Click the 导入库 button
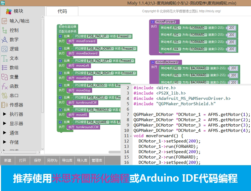Image resolution: width=251 pixels, height=191 pixels. tap(82, 161)
